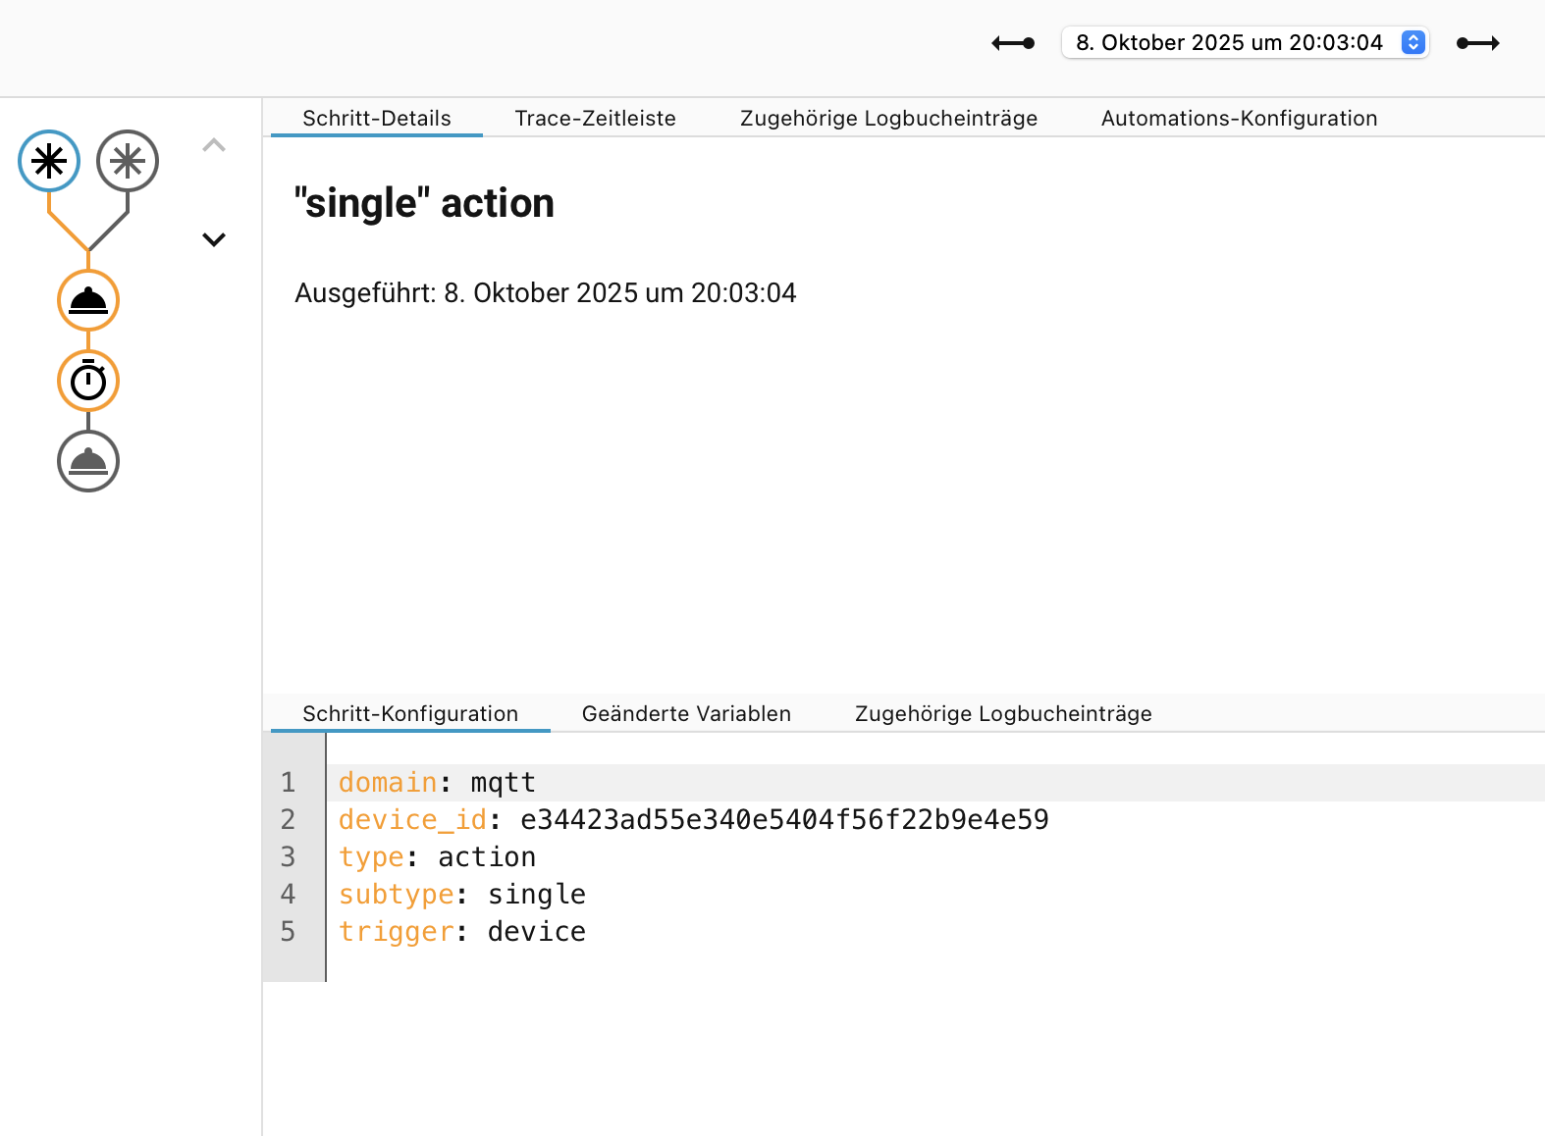This screenshot has width=1545, height=1136.
Task: Switch to the Trace-Zeitleiste tab
Action: click(596, 119)
